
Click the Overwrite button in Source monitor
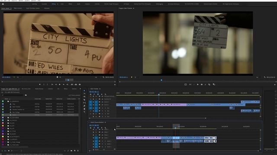[76, 84]
